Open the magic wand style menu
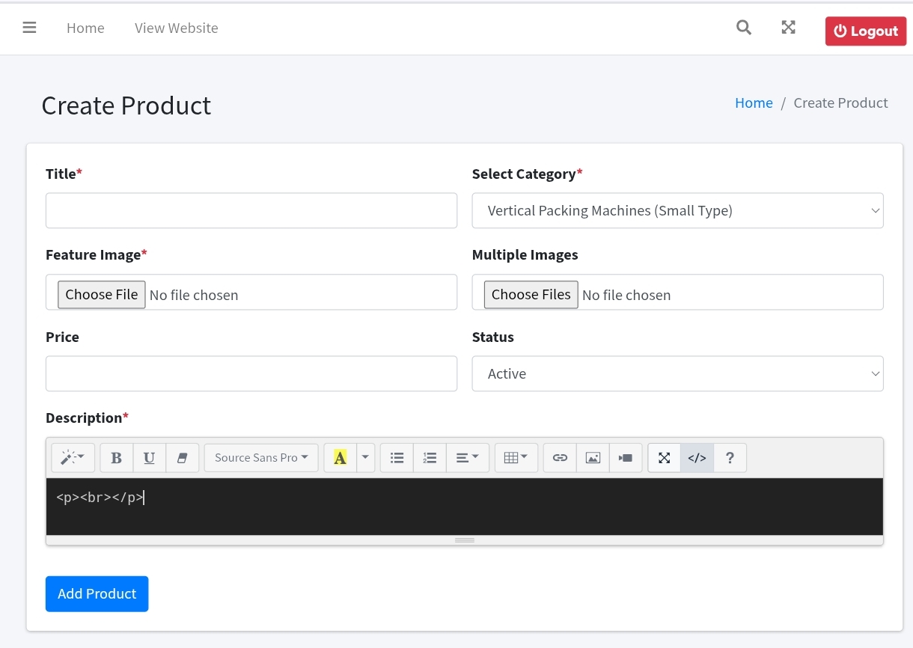Image resolution: width=913 pixels, height=648 pixels. pos(73,458)
